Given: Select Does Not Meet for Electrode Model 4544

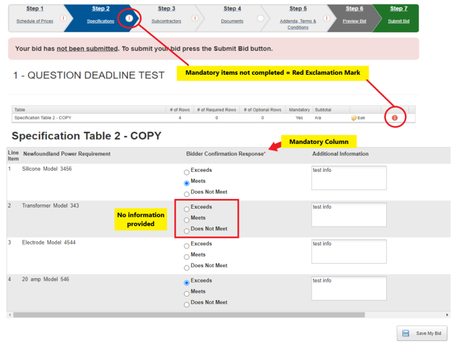Looking at the screenshot, I should click(187, 268).
